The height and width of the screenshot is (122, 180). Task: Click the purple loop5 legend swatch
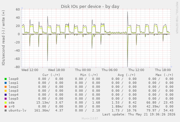coord(6,99)
